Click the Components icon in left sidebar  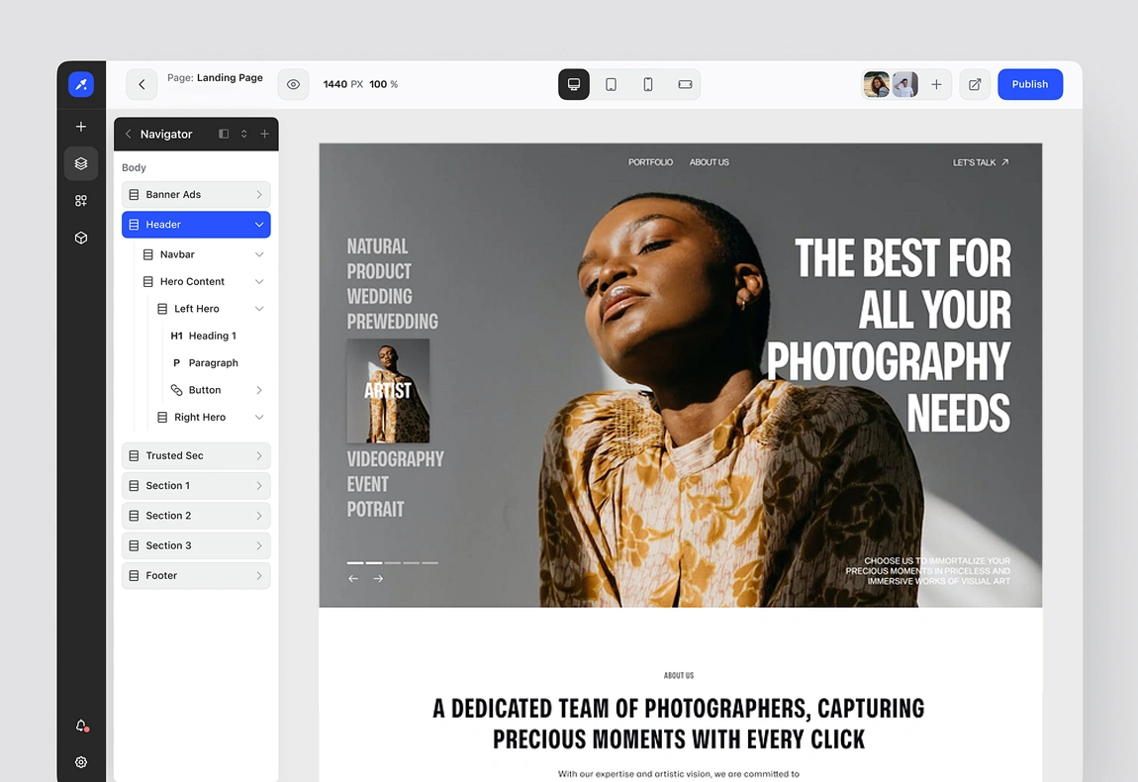tap(80, 200)
